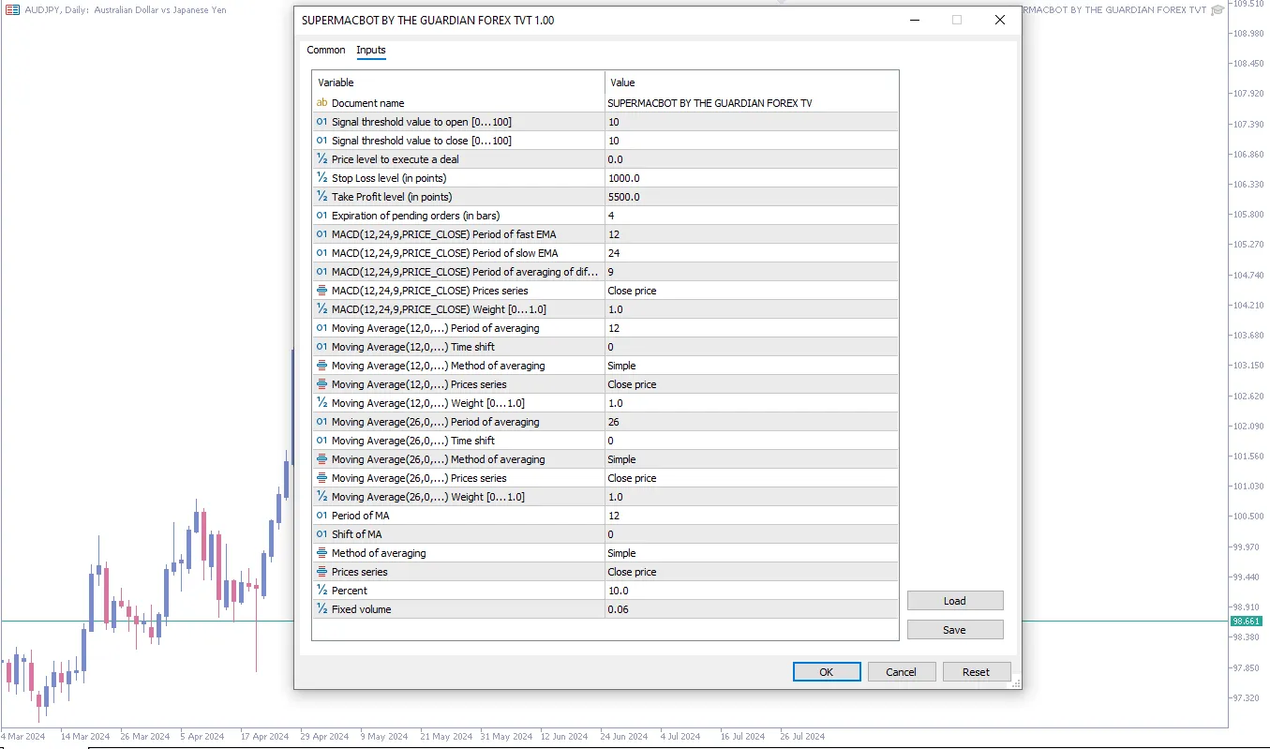Click the integer icon beside Signal threshold to open
This screenshot has height=749, width=1270.
tap(321, 122)
